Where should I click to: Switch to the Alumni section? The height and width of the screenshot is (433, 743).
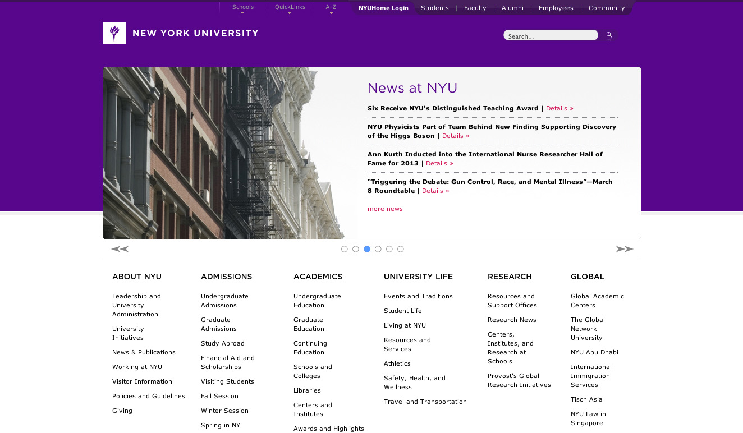(x=512, y=8)
